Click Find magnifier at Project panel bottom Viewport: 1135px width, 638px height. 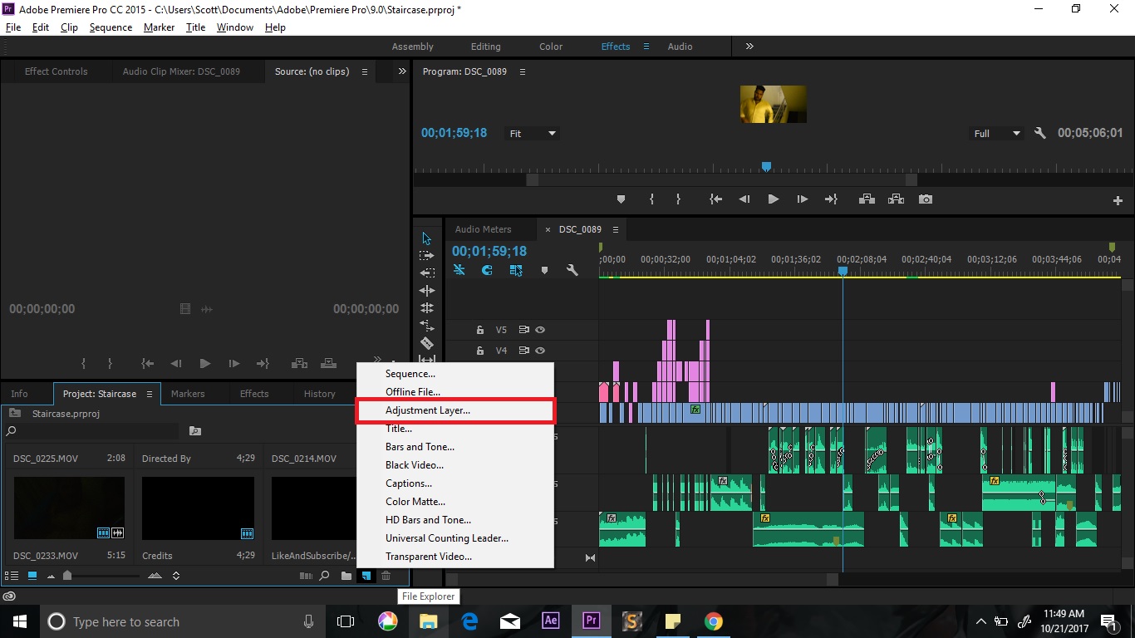click(x=325, y=576)
